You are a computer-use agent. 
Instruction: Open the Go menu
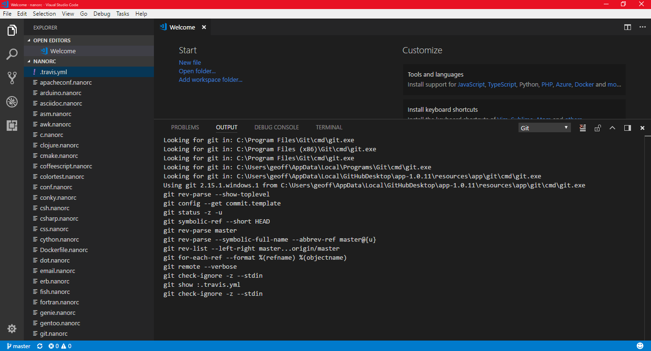84,14
